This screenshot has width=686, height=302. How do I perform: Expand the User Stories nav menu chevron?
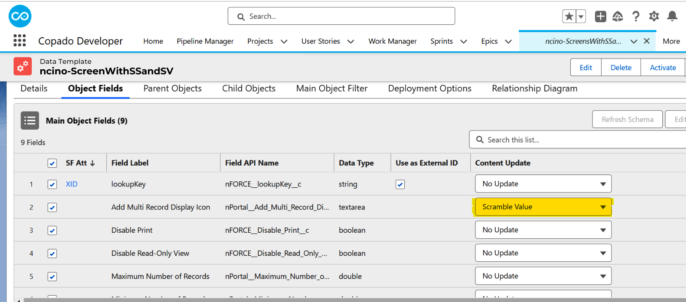click(351, 41)
